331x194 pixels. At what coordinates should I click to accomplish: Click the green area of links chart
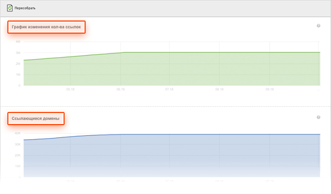(172, 70)
